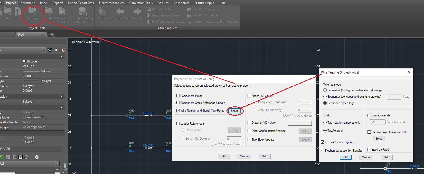Image resolution: width=424 pixels, height=174 pixels.
Task: Click the project-wide update folder icon in Project Manager
Action: tap(14, 157)
